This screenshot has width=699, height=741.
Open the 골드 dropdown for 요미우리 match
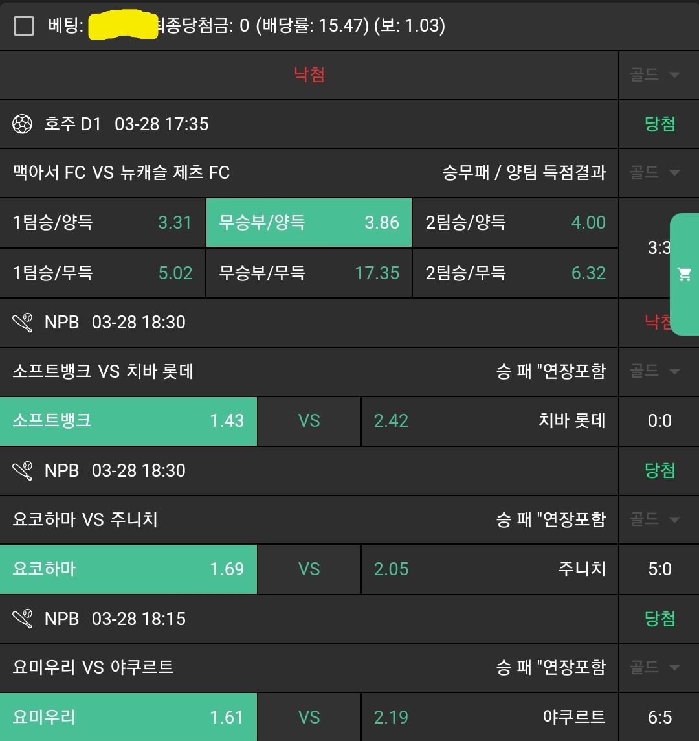(655, 667)
